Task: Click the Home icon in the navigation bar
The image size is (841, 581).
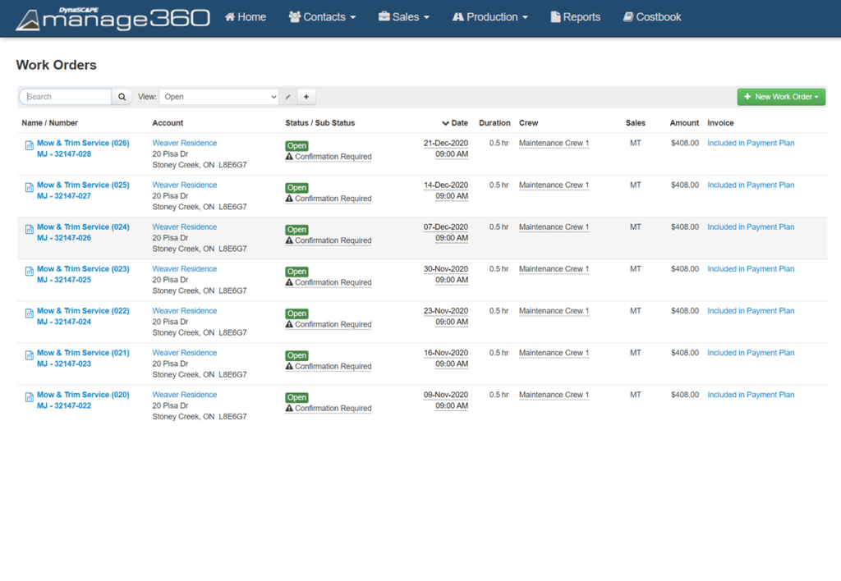Action: [x=229, y=16]
